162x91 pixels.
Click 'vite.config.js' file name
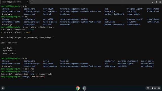44,74
